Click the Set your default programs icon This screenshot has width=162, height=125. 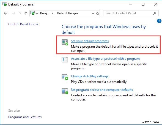click(x=65, y=42)
